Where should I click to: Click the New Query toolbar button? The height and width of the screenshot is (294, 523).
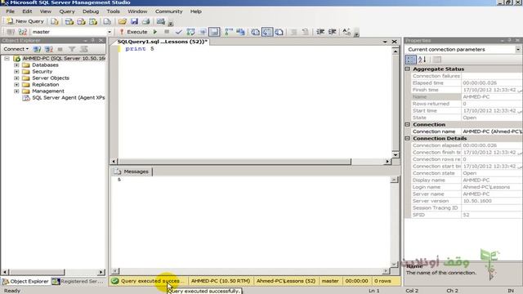click(25, 21)
